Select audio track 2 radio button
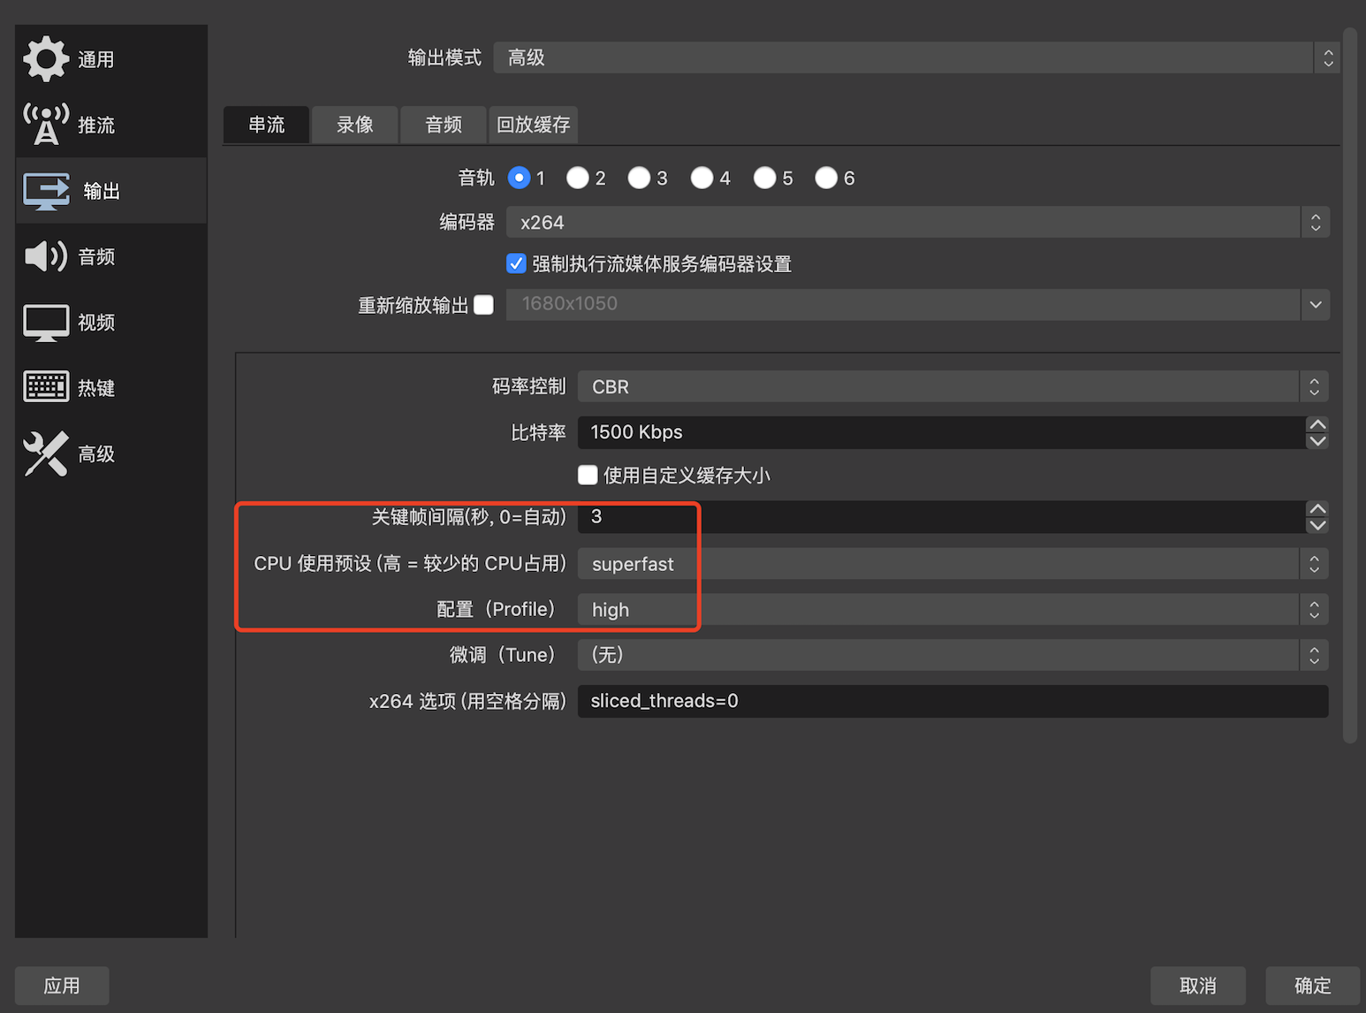 pos(578,178)
